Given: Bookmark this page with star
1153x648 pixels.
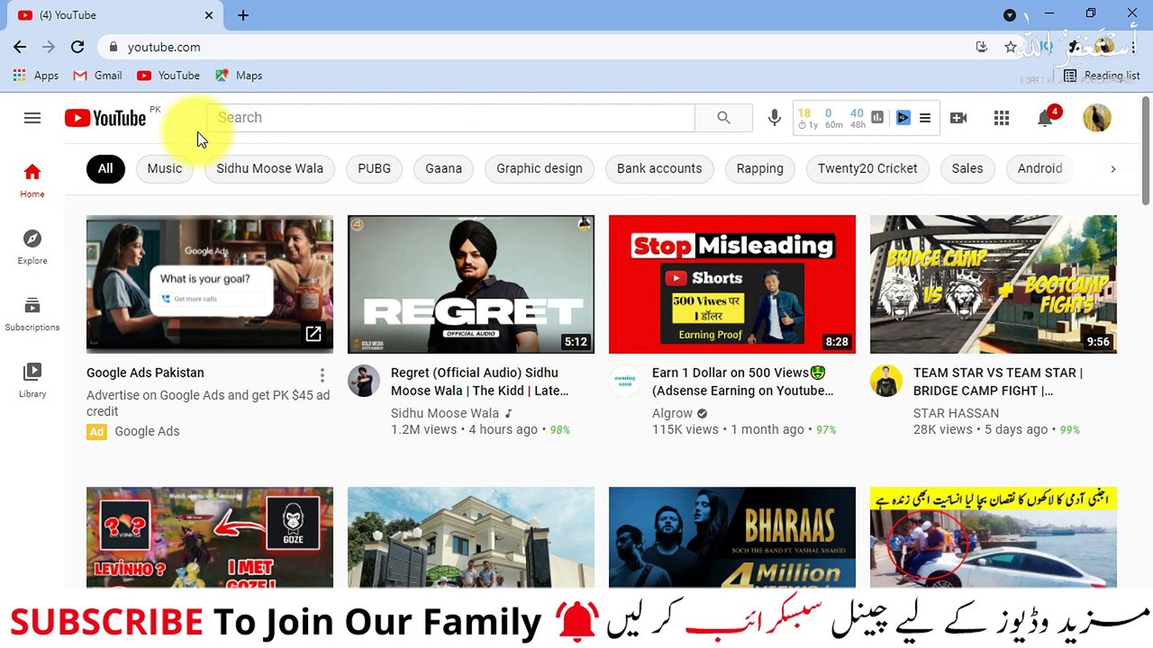Looking at the screenshot, I should point(1011,47).
